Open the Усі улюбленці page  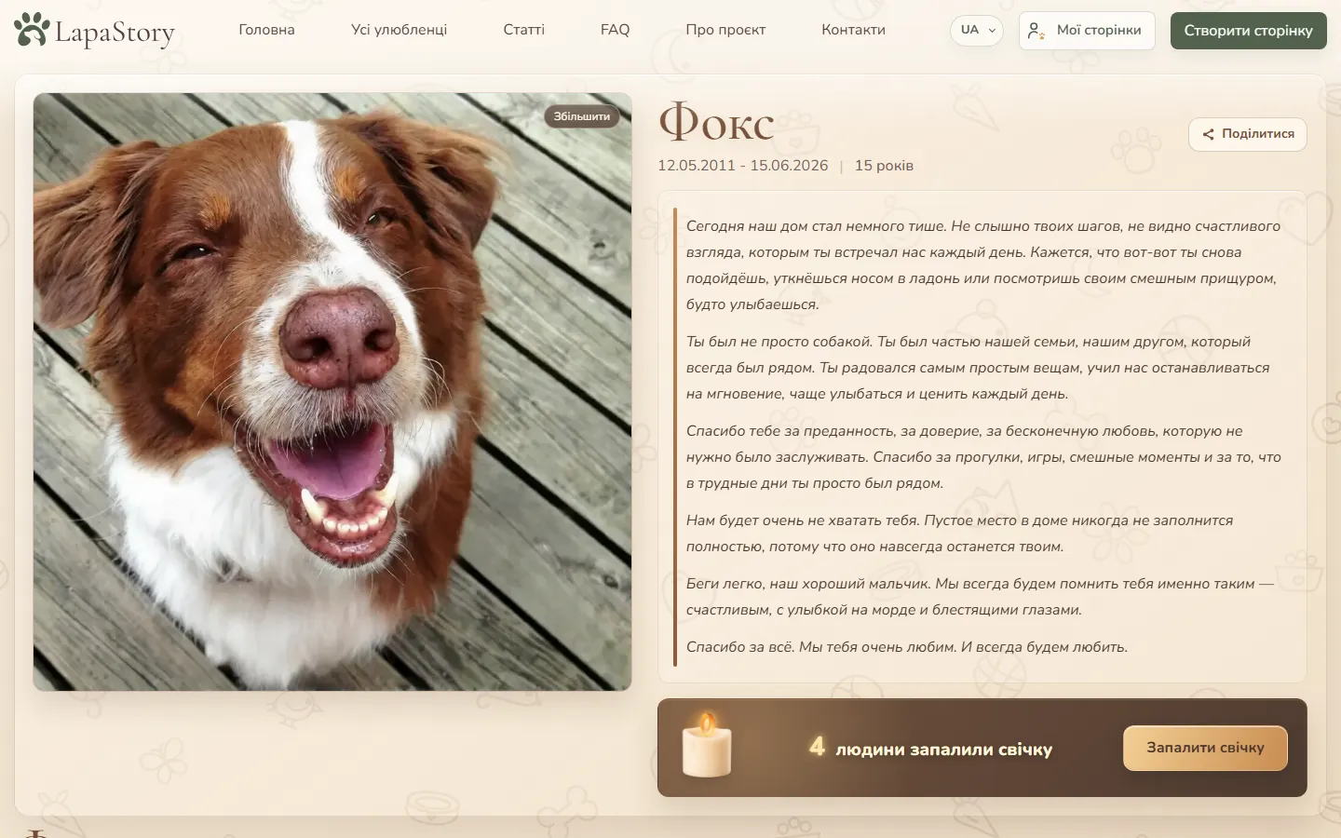point(399,30)
